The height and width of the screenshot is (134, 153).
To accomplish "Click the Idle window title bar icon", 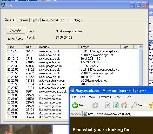I will point(3,5).
